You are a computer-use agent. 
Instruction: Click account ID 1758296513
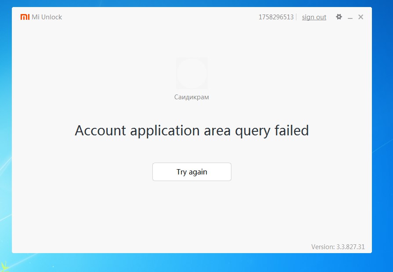(x=276, y=17)
